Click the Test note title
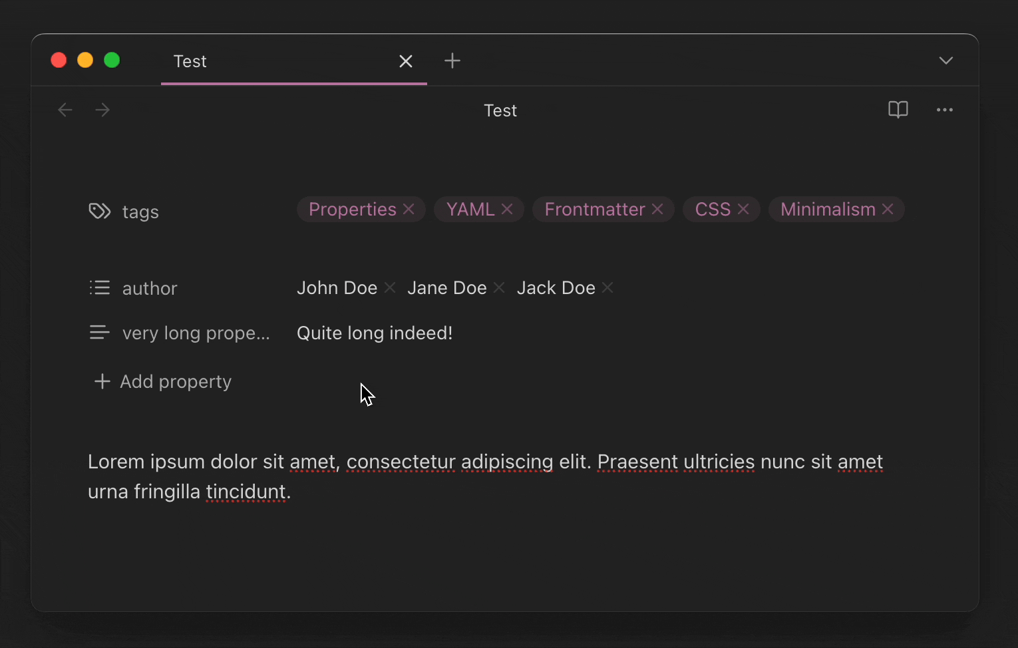Screen dimensions: 1018x648 (x=500, y=110)
